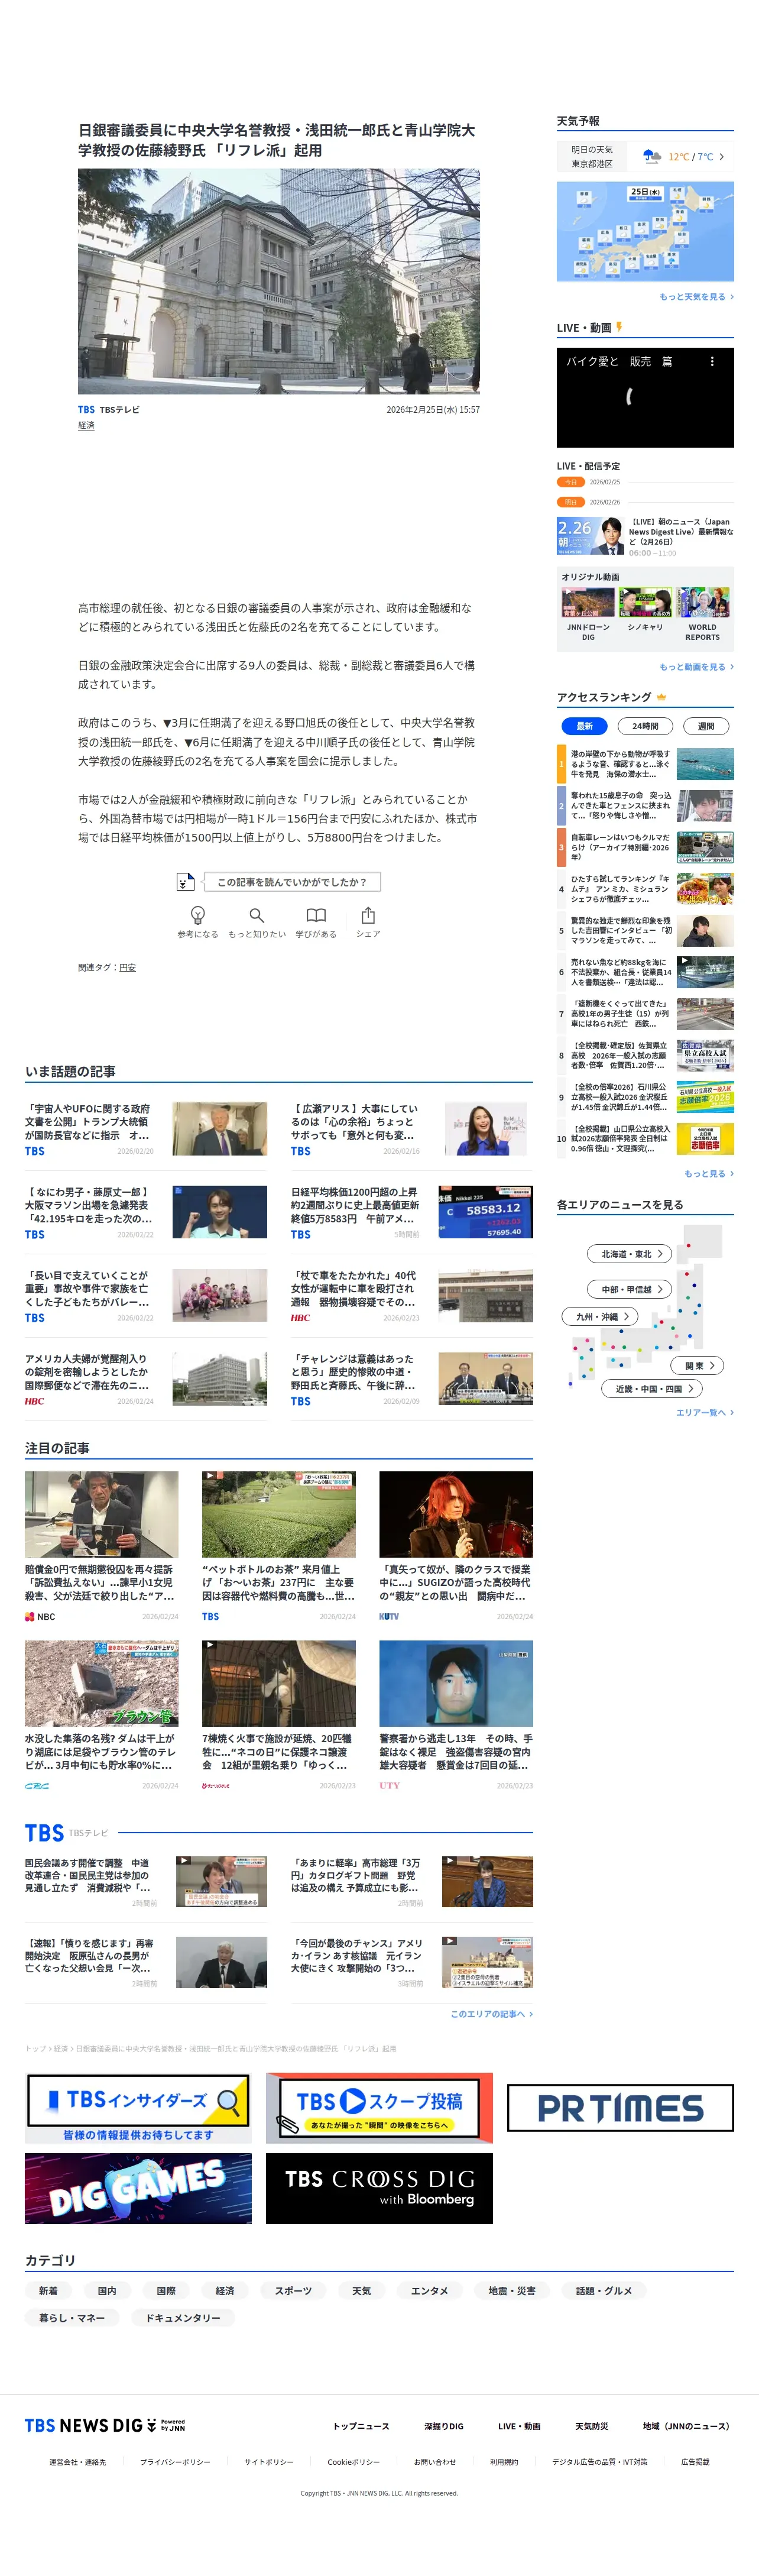Open the JNNドローンDIG original video

point(588,615)
